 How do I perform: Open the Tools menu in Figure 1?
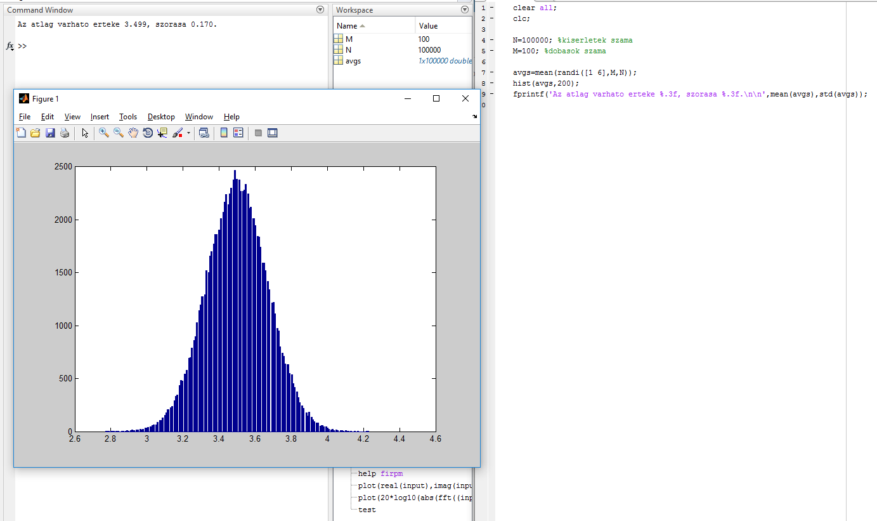pyautogui.click(x=128, y=117)
